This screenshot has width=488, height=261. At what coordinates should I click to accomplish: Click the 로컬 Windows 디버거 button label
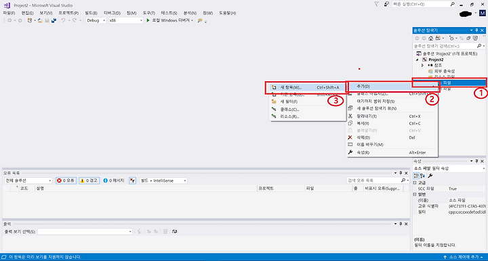tap(171, 20)
